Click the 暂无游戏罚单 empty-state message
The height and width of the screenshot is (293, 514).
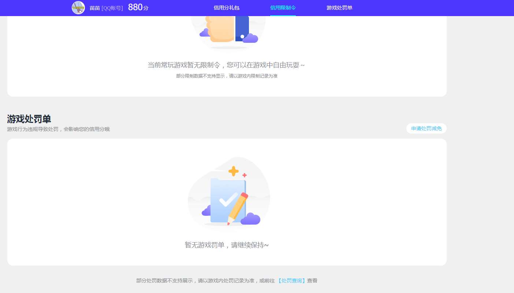point(227,245)
